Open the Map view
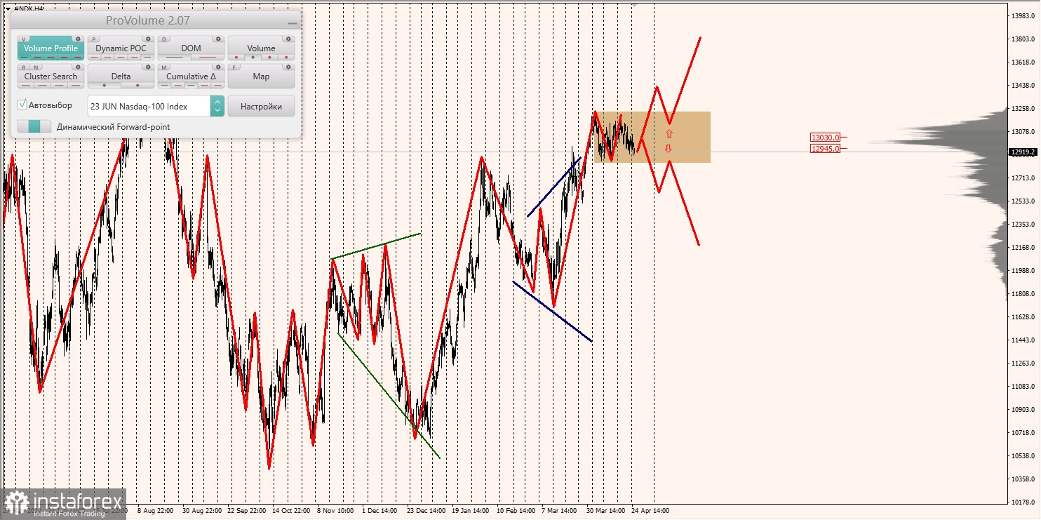1041x520 pixels. tap(261, 76)
